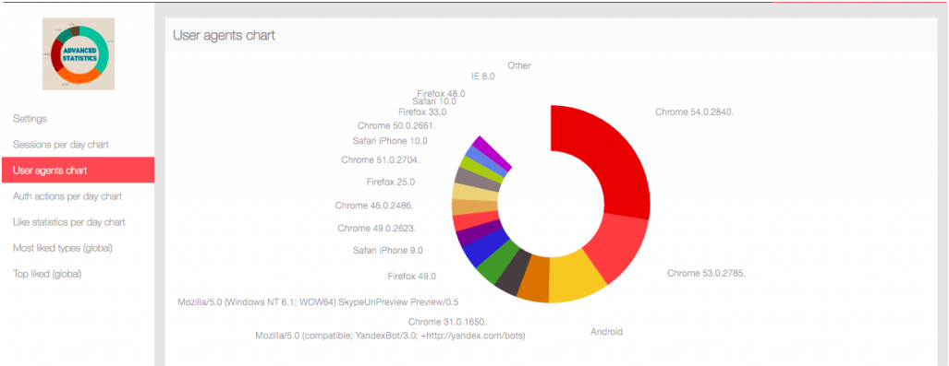Screen dimensions: 949x366
Task: Click the magenta donut segment at the chart top
Action: point(492,152)
